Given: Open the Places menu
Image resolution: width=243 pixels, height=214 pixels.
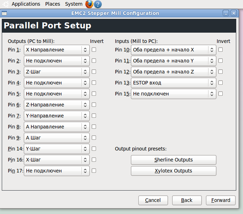Looking at the screenshot, I should (x=53, y=4).
